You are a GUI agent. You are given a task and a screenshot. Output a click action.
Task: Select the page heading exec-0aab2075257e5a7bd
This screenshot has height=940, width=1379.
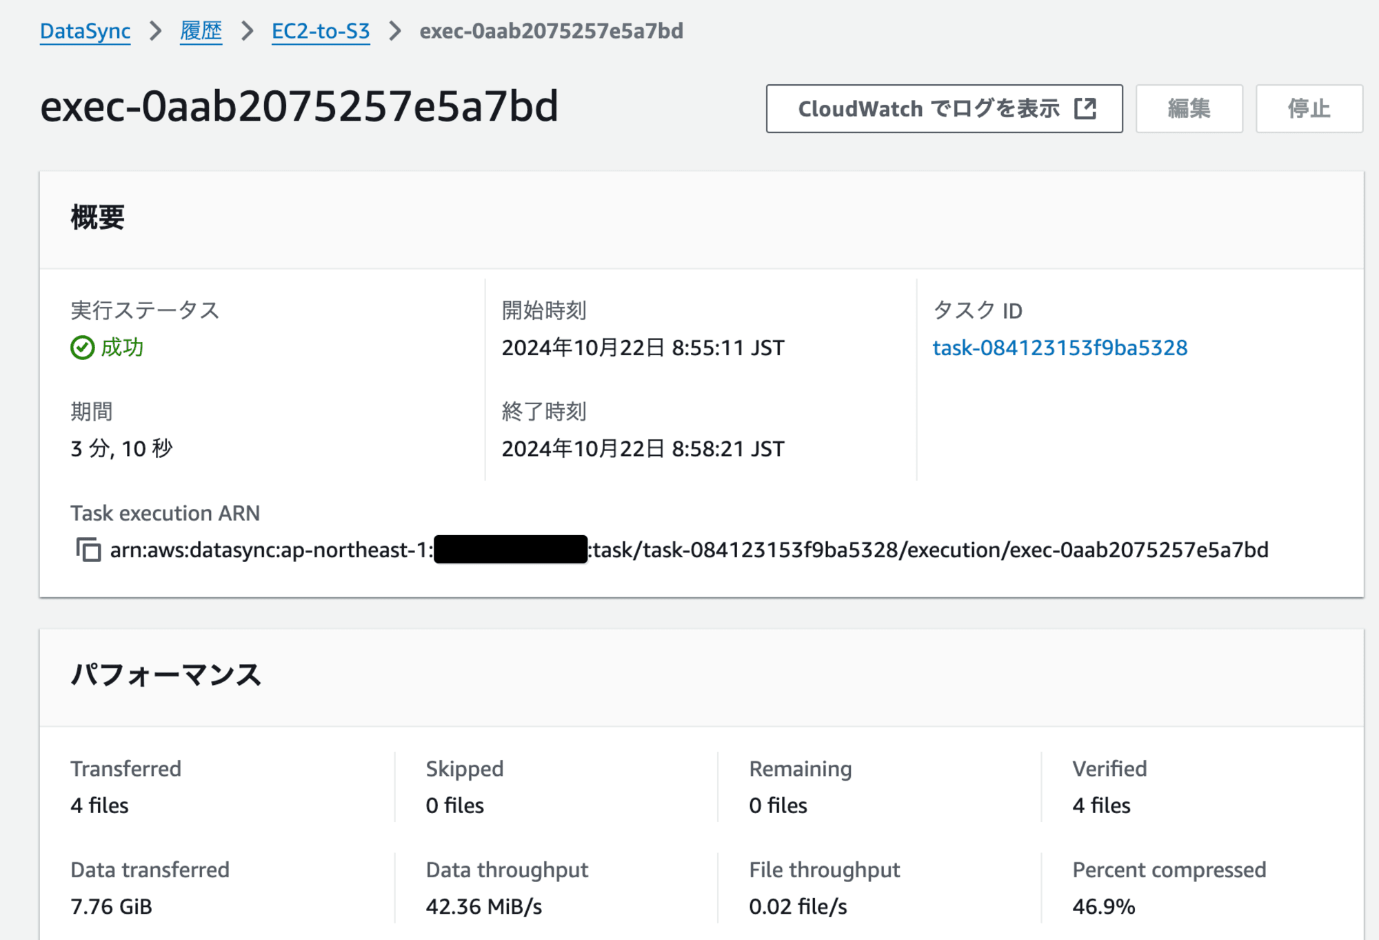click(299, 106)
